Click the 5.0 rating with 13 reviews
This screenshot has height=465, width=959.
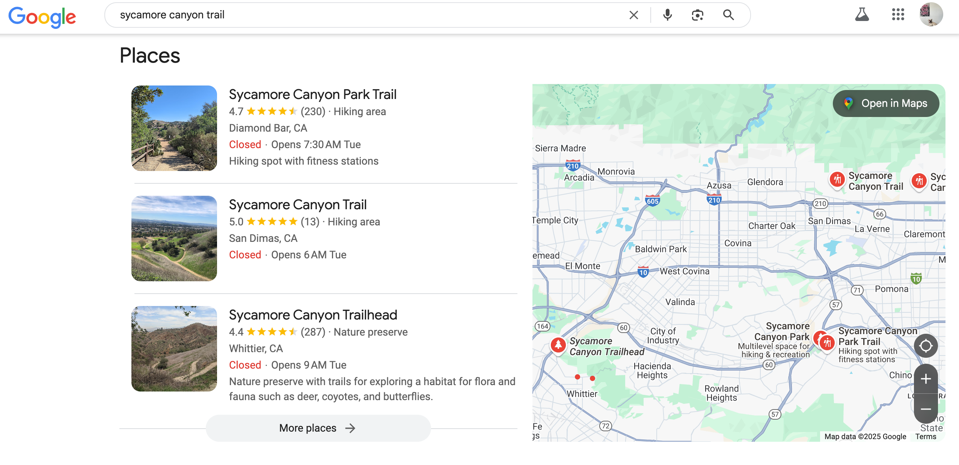(274, 222)
